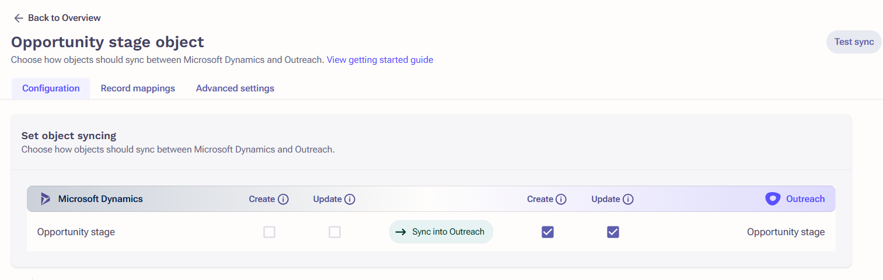This screenshot has height=280, width=883.
Task: Click the Update label on the Outreach side
Action: tap(606, 199)
